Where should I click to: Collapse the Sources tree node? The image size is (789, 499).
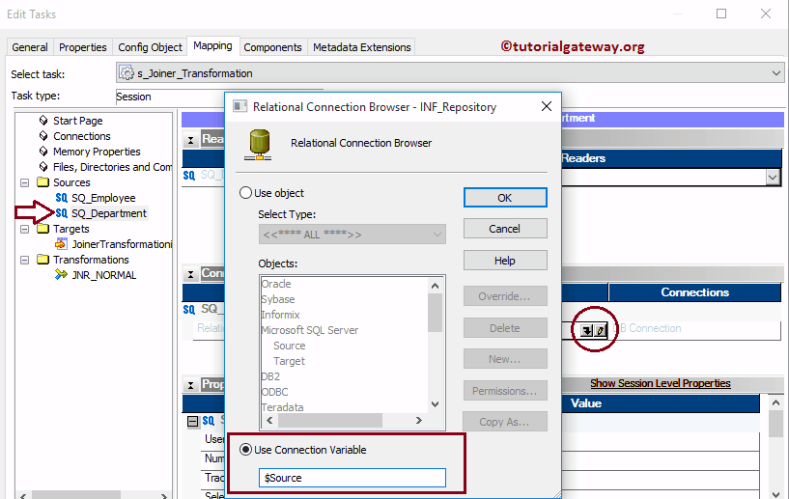click(x=24, y=182)
